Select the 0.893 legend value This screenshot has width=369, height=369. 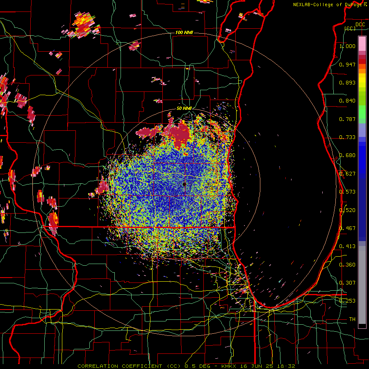[347, 82]
